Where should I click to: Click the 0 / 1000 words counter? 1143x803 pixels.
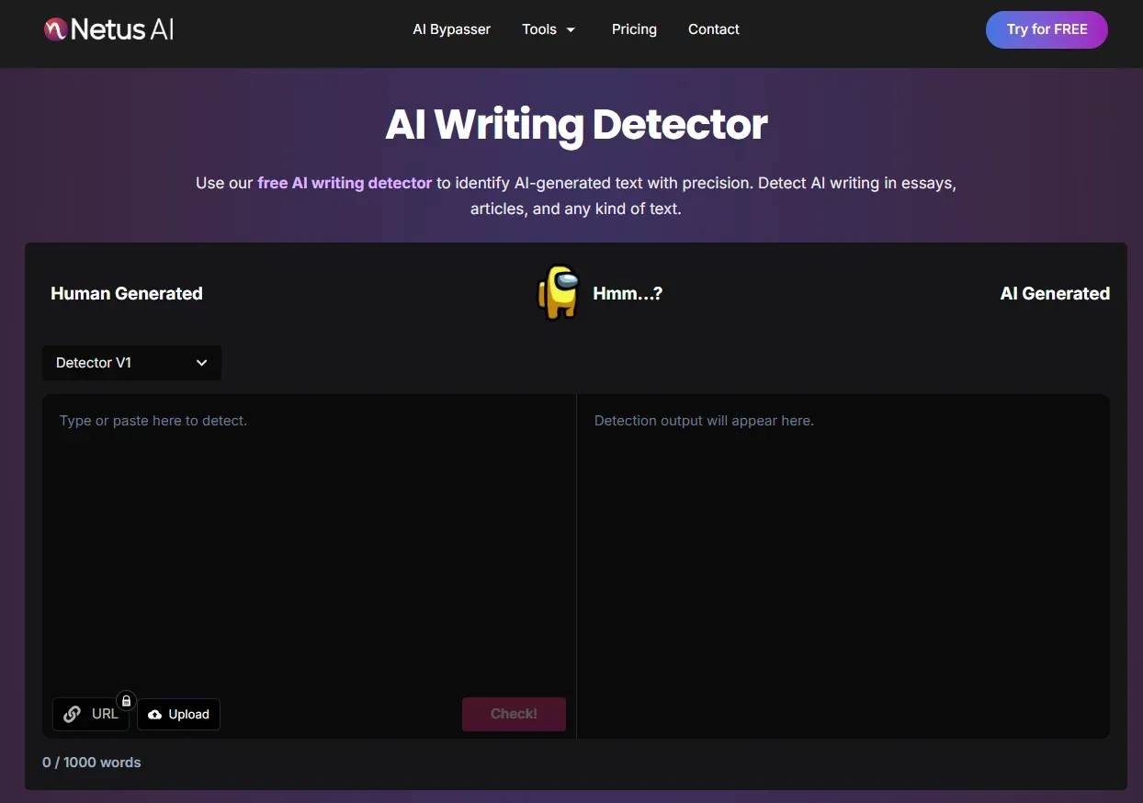point(92,763)
